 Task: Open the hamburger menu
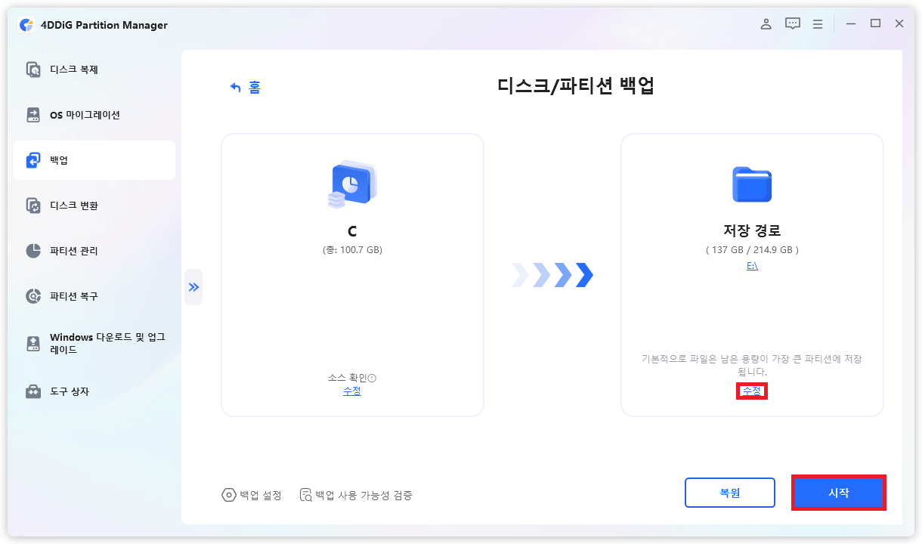[x=817, y=23]
